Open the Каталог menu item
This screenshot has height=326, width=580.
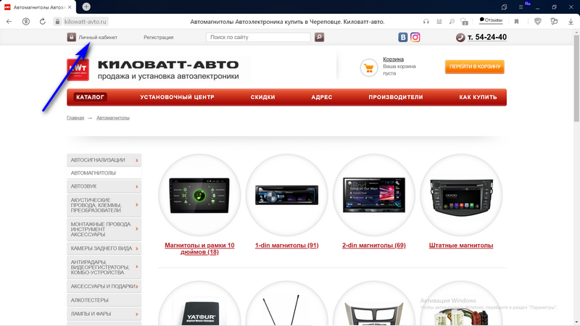90,97
